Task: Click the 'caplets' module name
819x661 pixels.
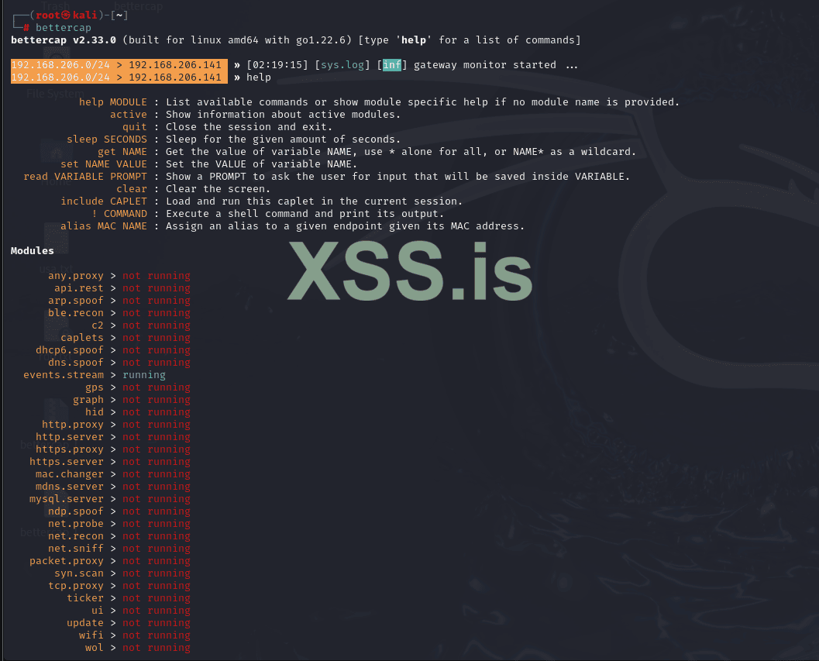Action: click(x=82, y=338)
